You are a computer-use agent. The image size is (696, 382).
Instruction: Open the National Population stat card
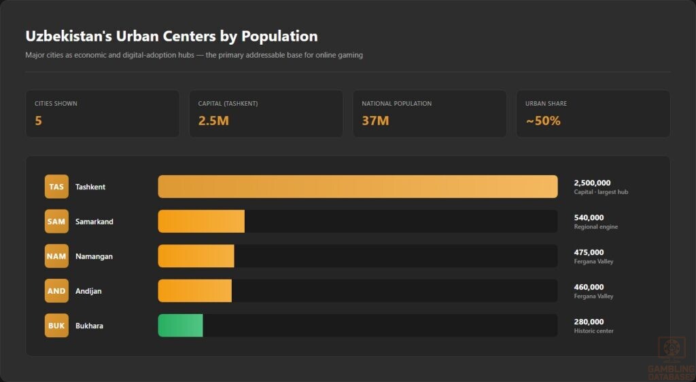click(430, 114)
